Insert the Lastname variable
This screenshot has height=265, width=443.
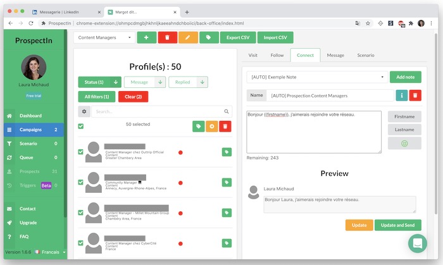click(404, 130)
